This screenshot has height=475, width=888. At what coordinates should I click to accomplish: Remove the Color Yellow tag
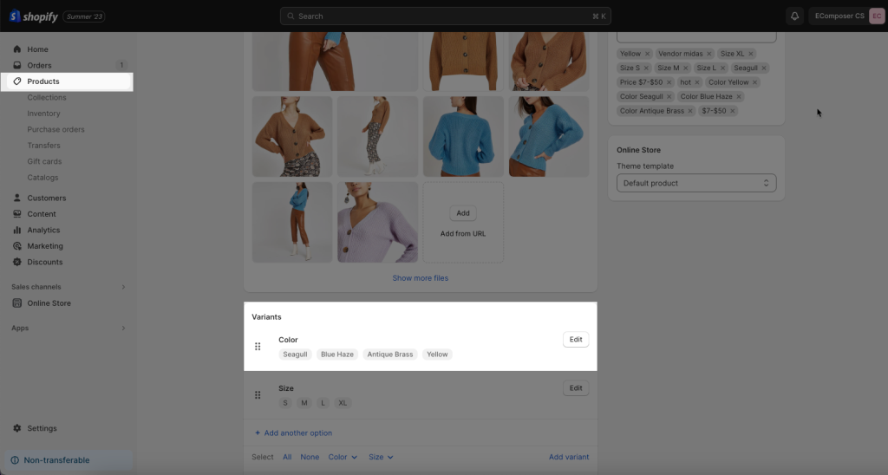tap(755, 82)
